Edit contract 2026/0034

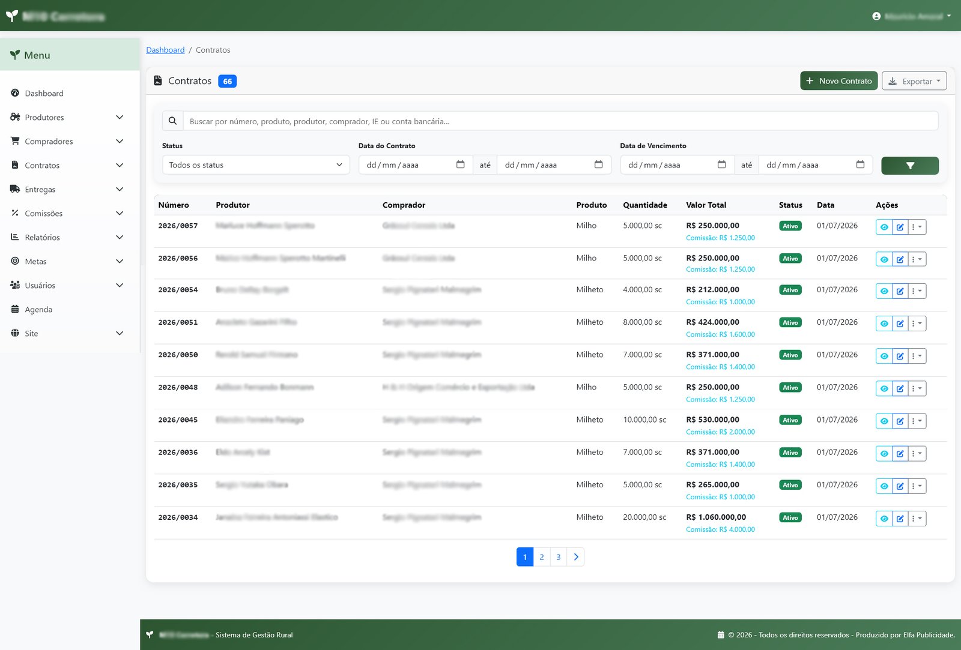(900, 518)
